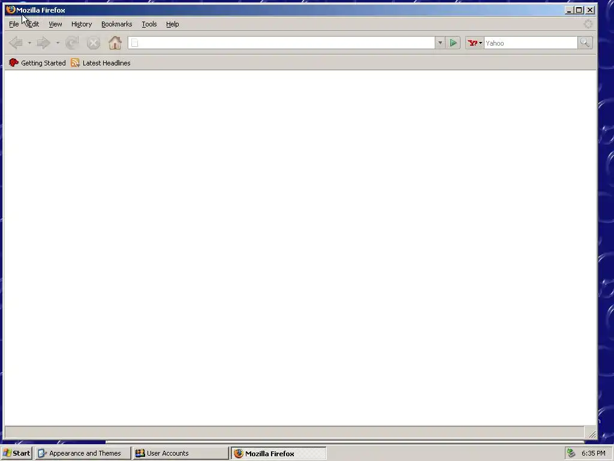Click inside the URL address bar
This screenshot has width=614, height=461.
point(281,43)
